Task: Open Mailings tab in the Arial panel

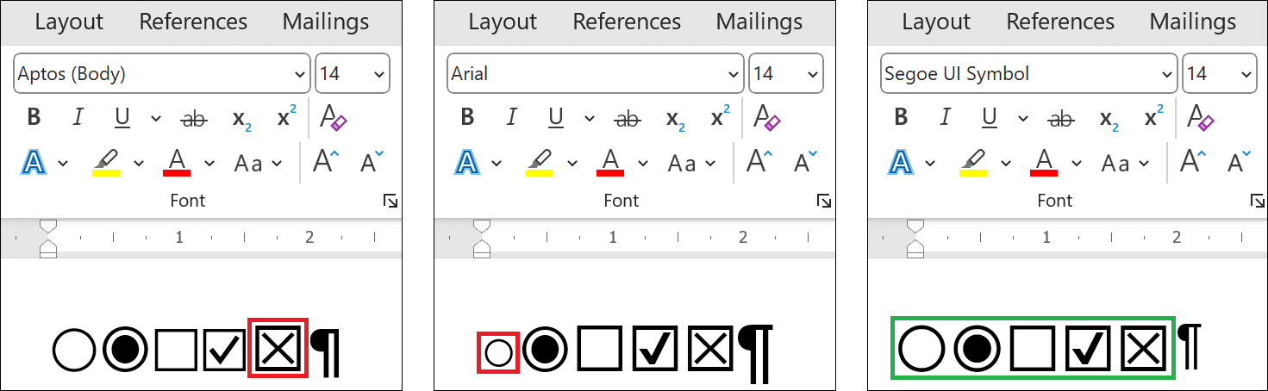Action: [759, 22]
